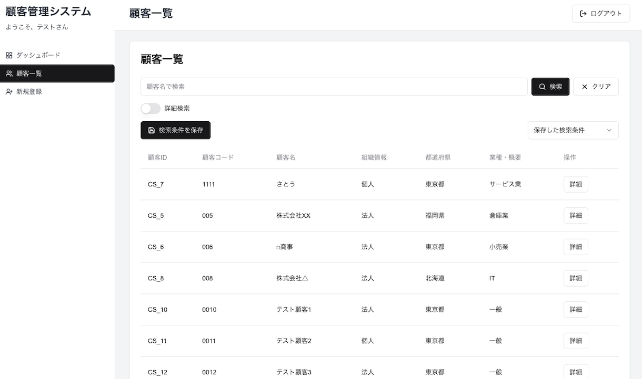Open 詳細 for 株式会社XX
This screenshot has width=642, height=379.
(x=576, y=216)
